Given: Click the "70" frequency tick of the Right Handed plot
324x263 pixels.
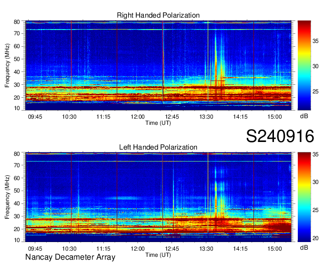Looking at the screenshot, I should click(17, 33).
